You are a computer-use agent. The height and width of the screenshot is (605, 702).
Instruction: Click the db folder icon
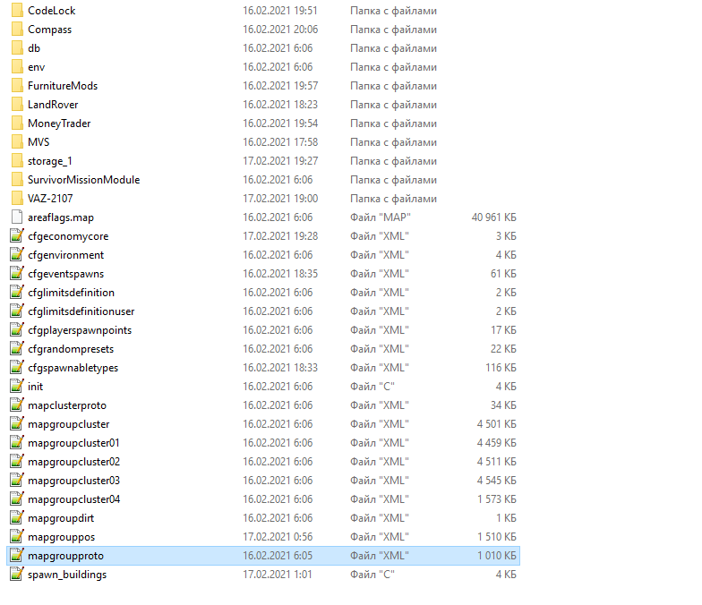tap(17, 48)
